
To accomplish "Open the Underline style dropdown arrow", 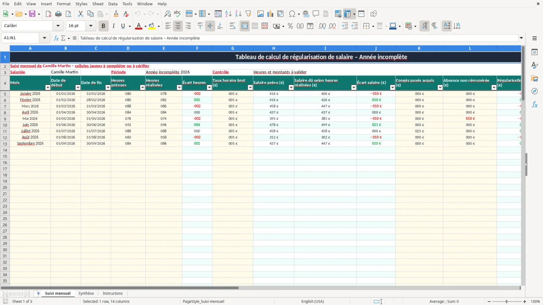I will (x=129, y=26).
